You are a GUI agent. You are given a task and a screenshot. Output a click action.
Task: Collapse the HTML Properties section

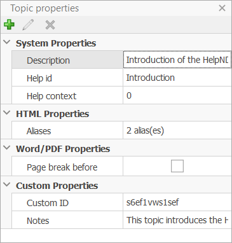(x=7, y=113)
